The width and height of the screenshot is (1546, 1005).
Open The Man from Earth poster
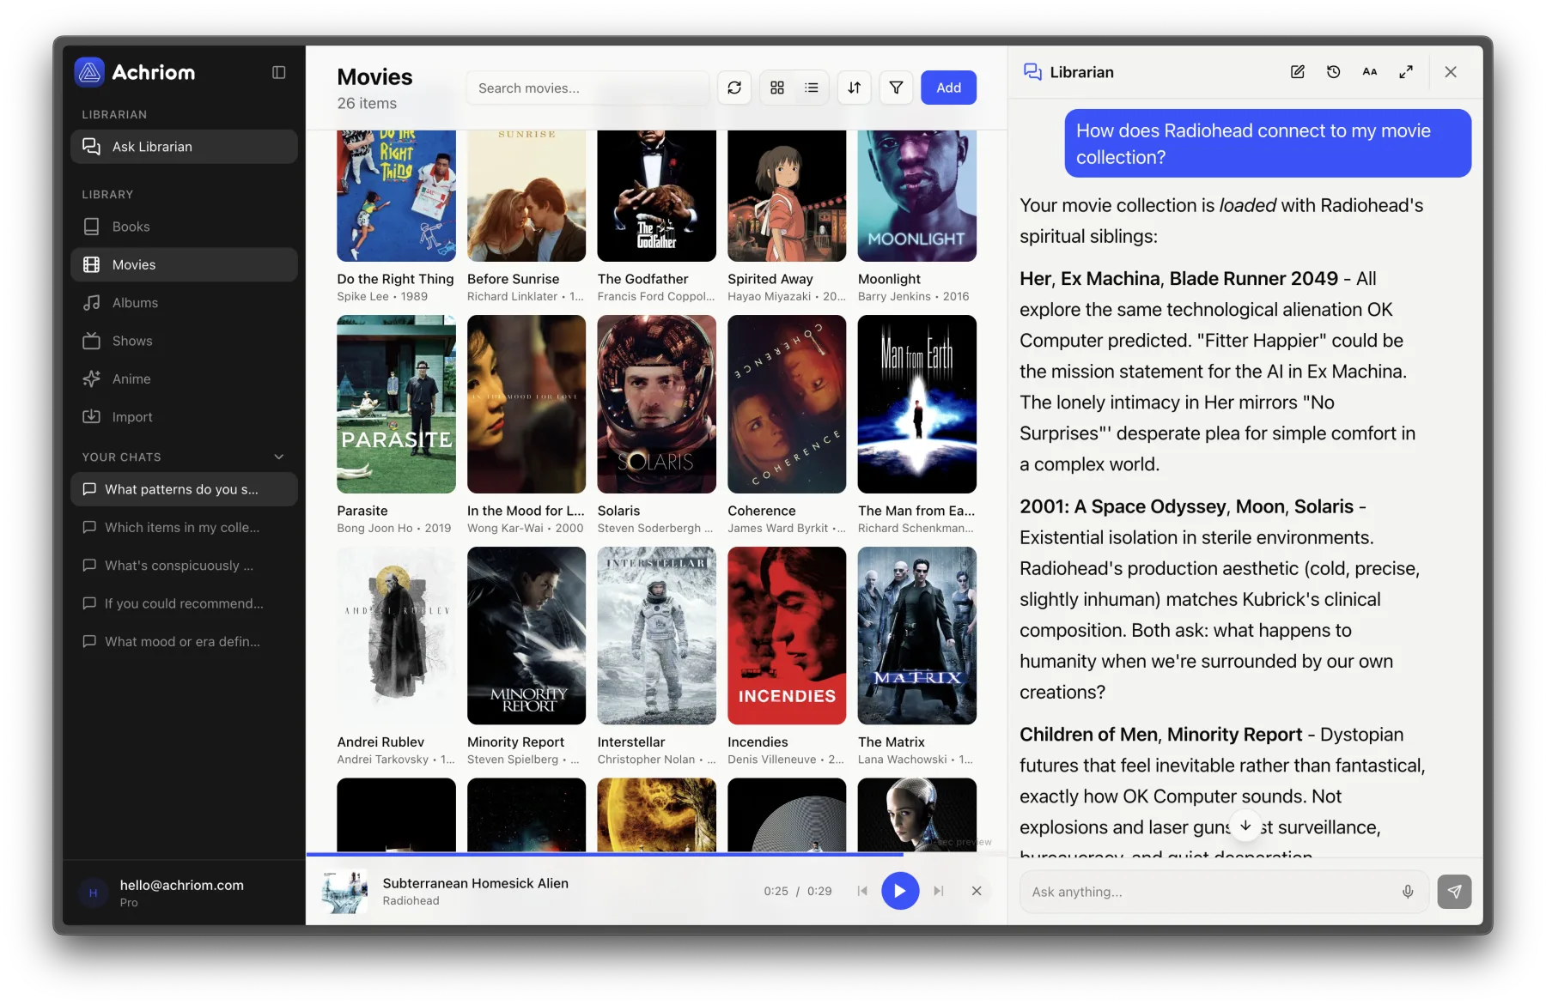click(917, 404)
